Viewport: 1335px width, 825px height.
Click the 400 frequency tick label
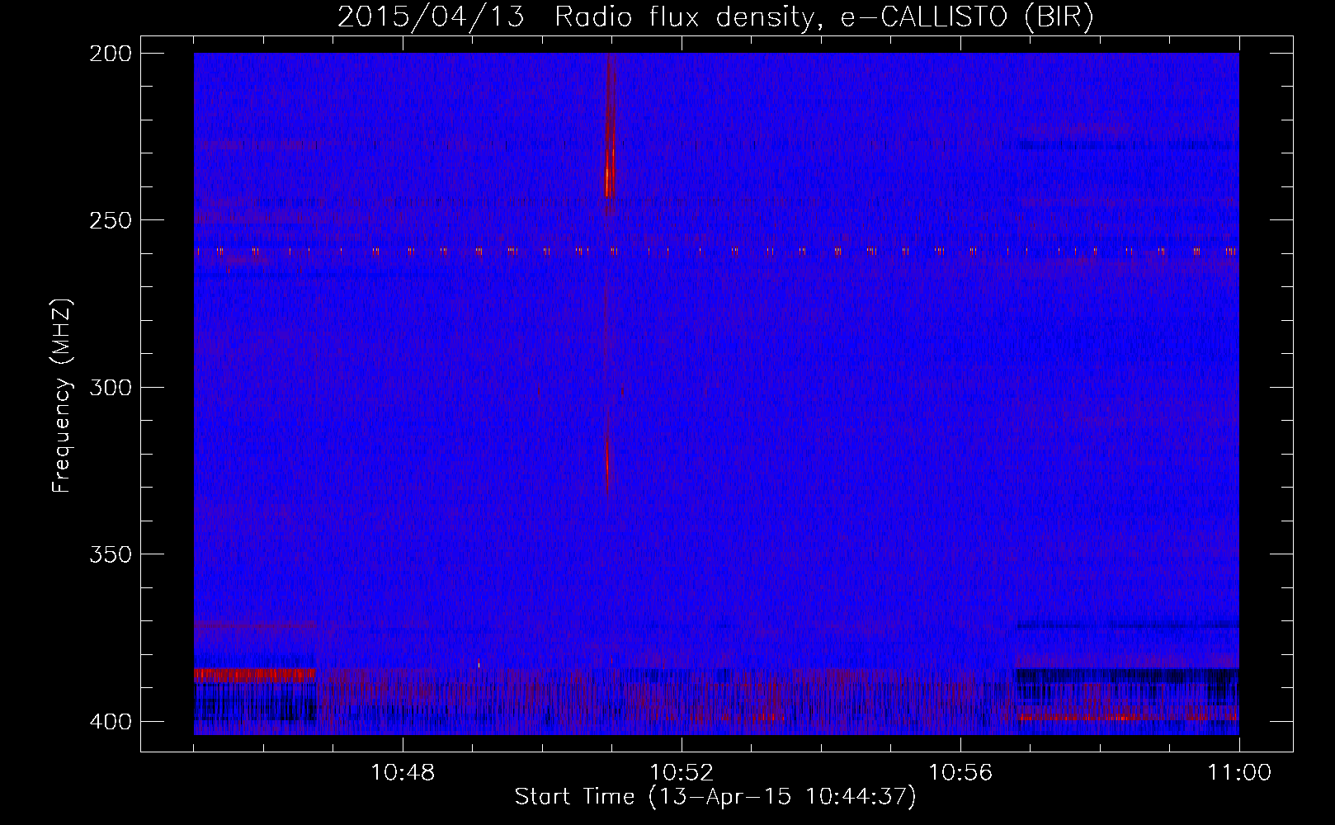click(111, 722)
